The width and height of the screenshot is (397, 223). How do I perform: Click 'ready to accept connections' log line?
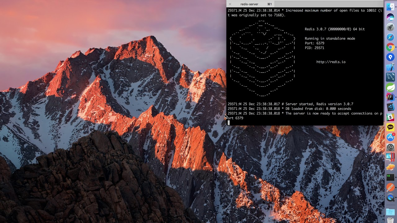(x=305, y=116)
